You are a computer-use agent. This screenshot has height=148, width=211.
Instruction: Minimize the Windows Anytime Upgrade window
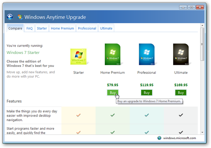183,7
